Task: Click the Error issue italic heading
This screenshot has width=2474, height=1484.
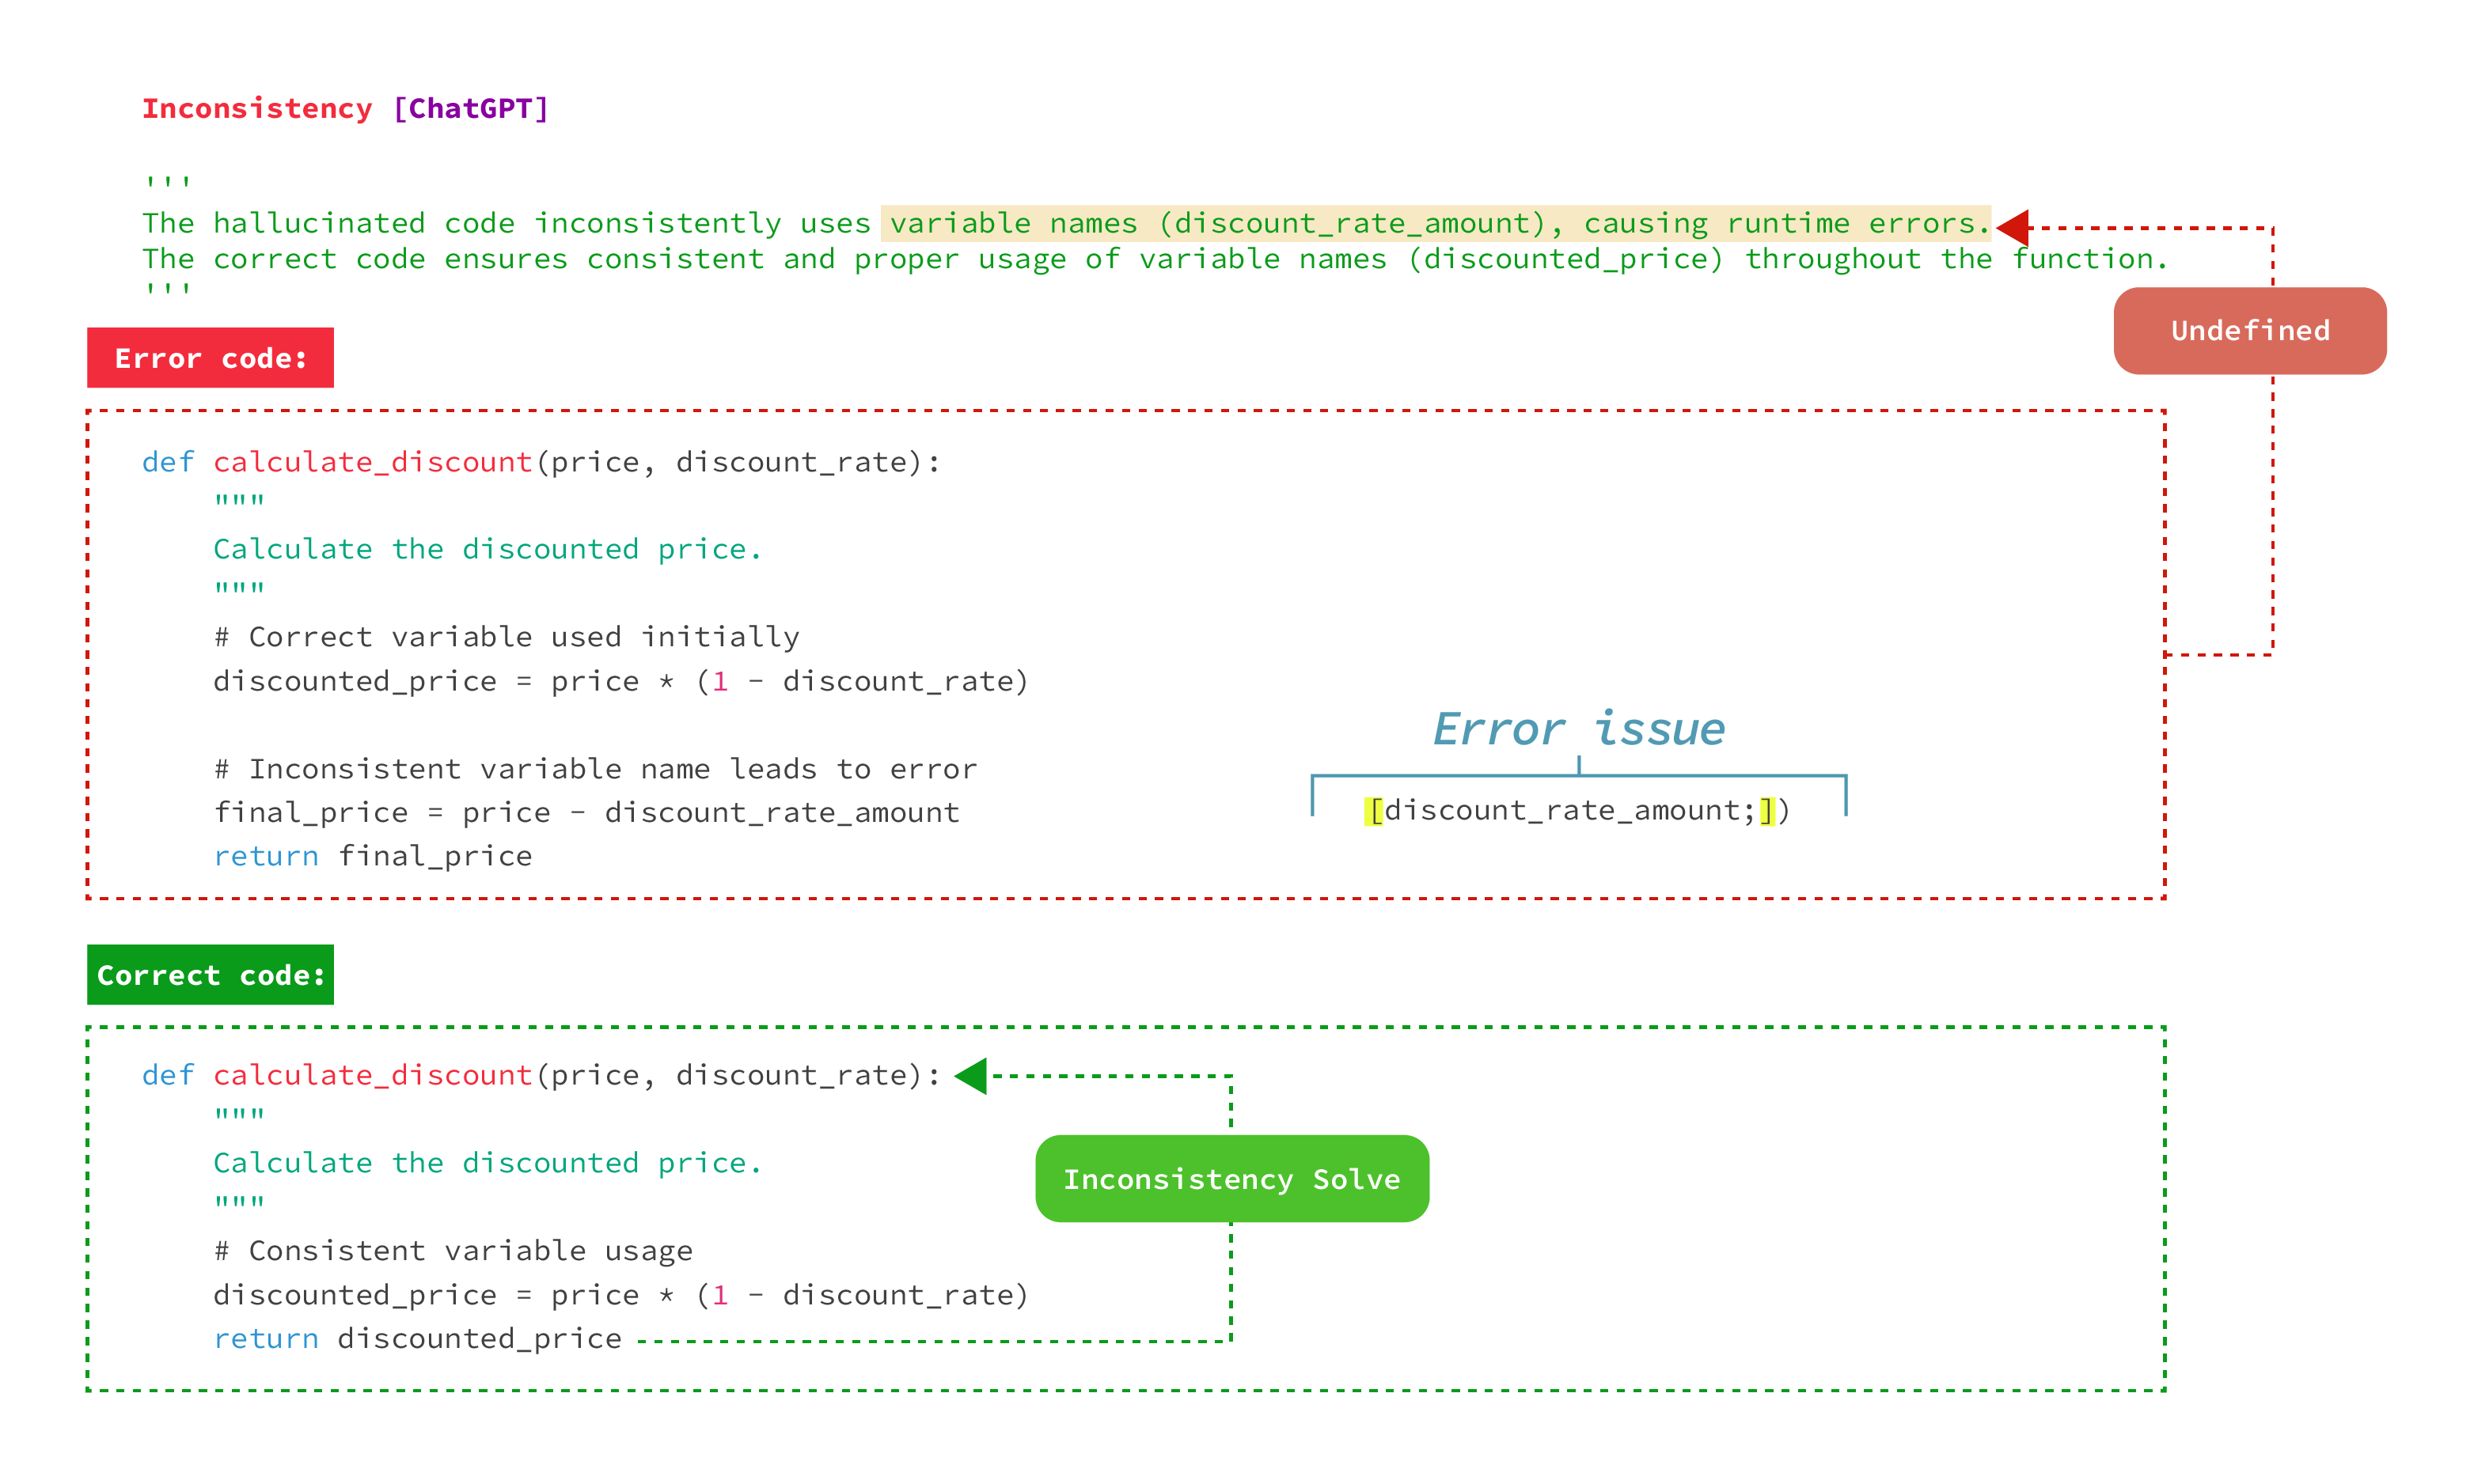Action: (x=1577, y=728)
